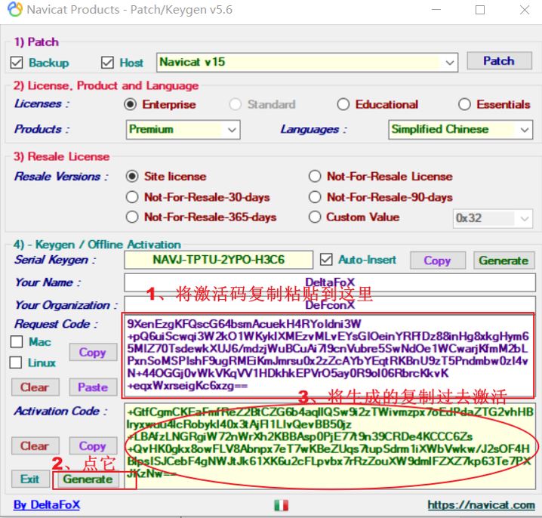
Task: Toggle the Auto-Insert checkbox
Action: click(x=326, y=259)
